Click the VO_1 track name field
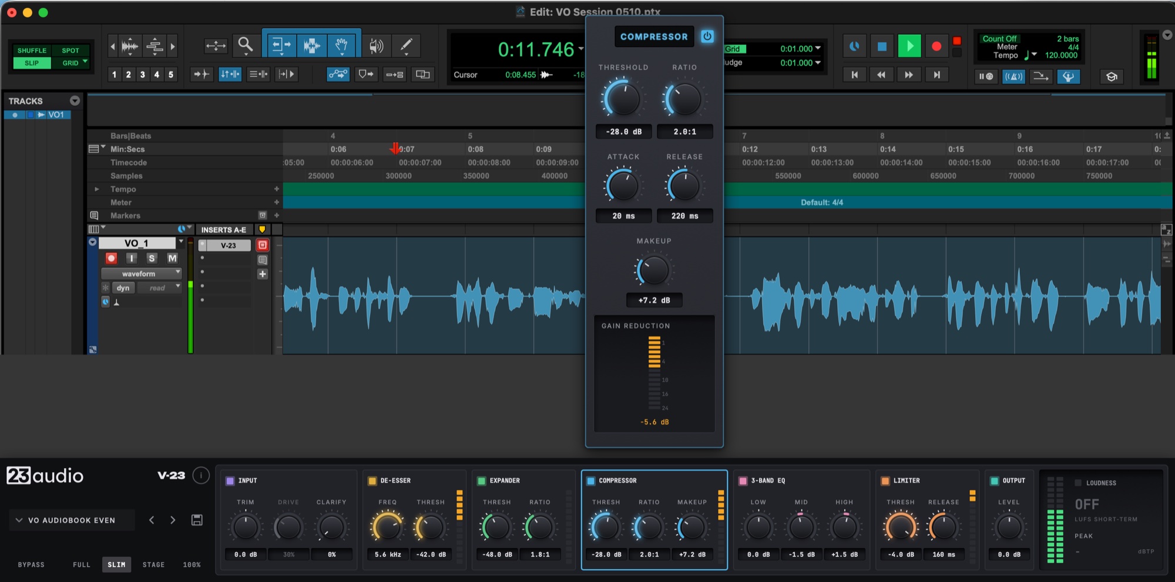Image resolution: width=1175 pixels, height=582 pixels. click(x=136, y=243)
